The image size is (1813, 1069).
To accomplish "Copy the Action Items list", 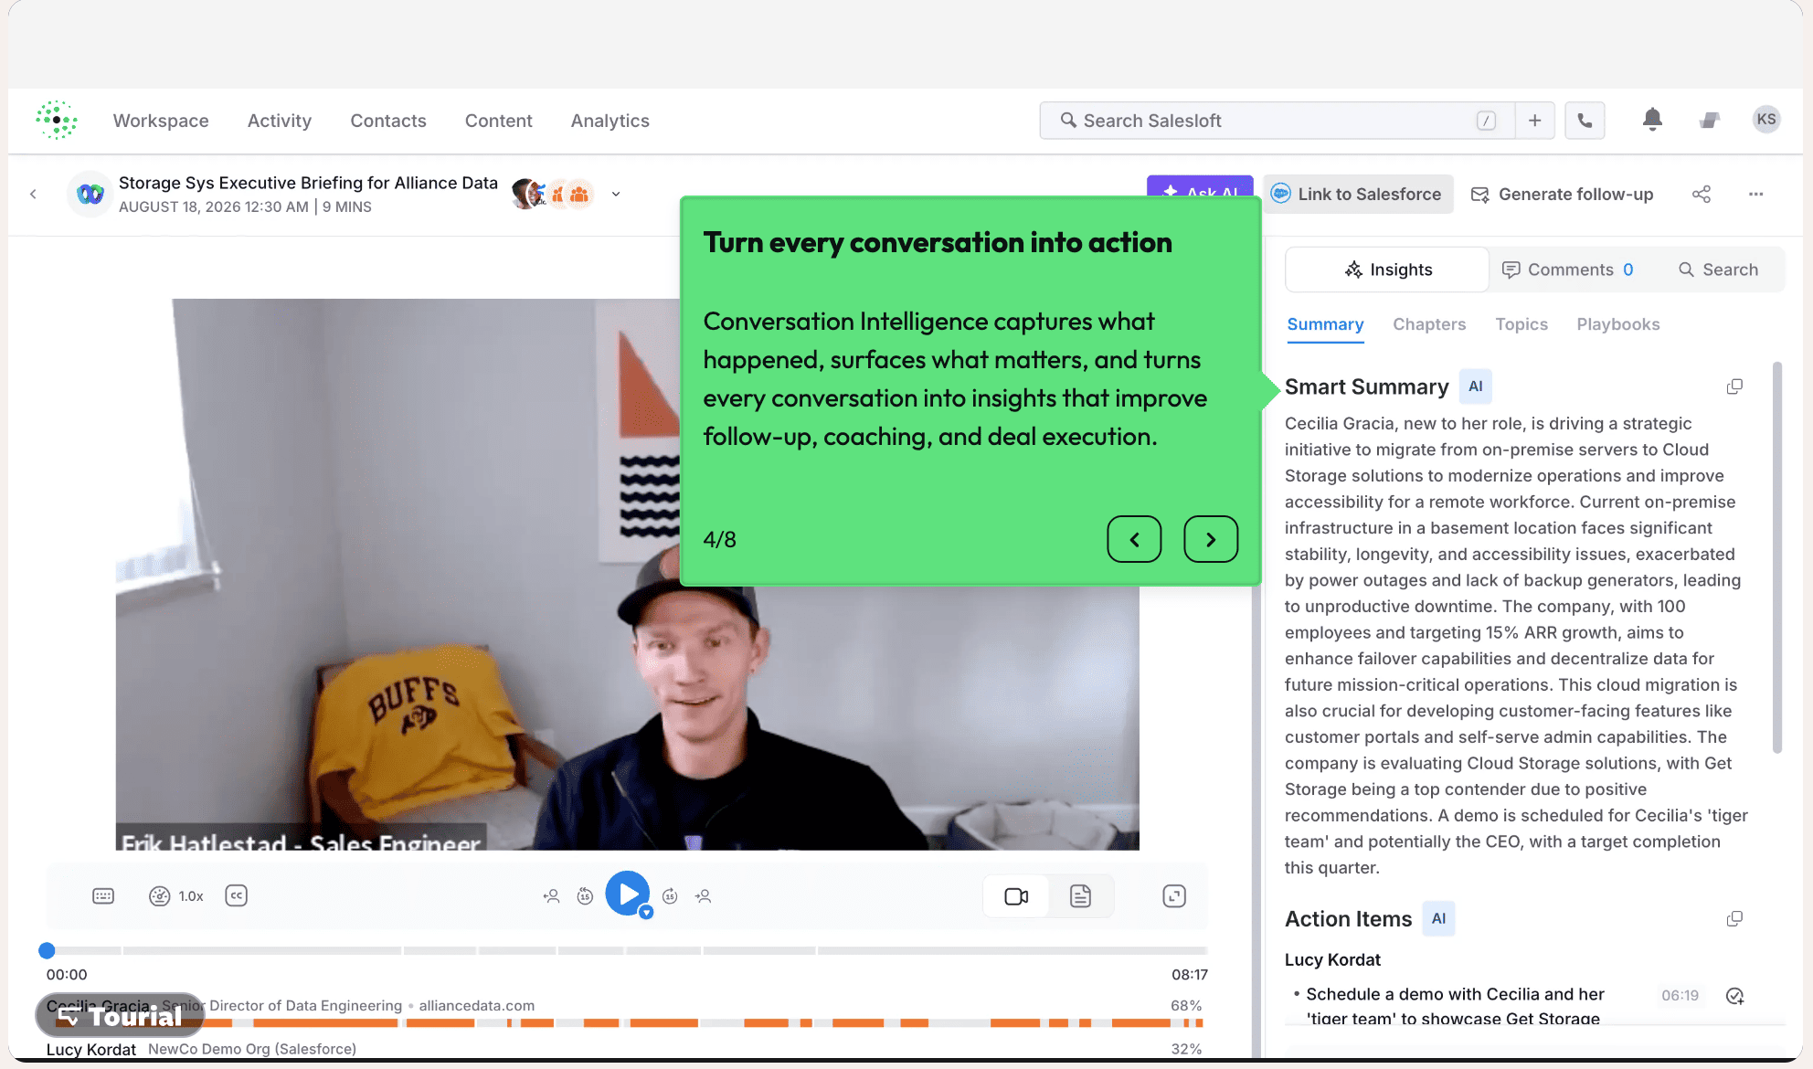I will pos(1734,918).
